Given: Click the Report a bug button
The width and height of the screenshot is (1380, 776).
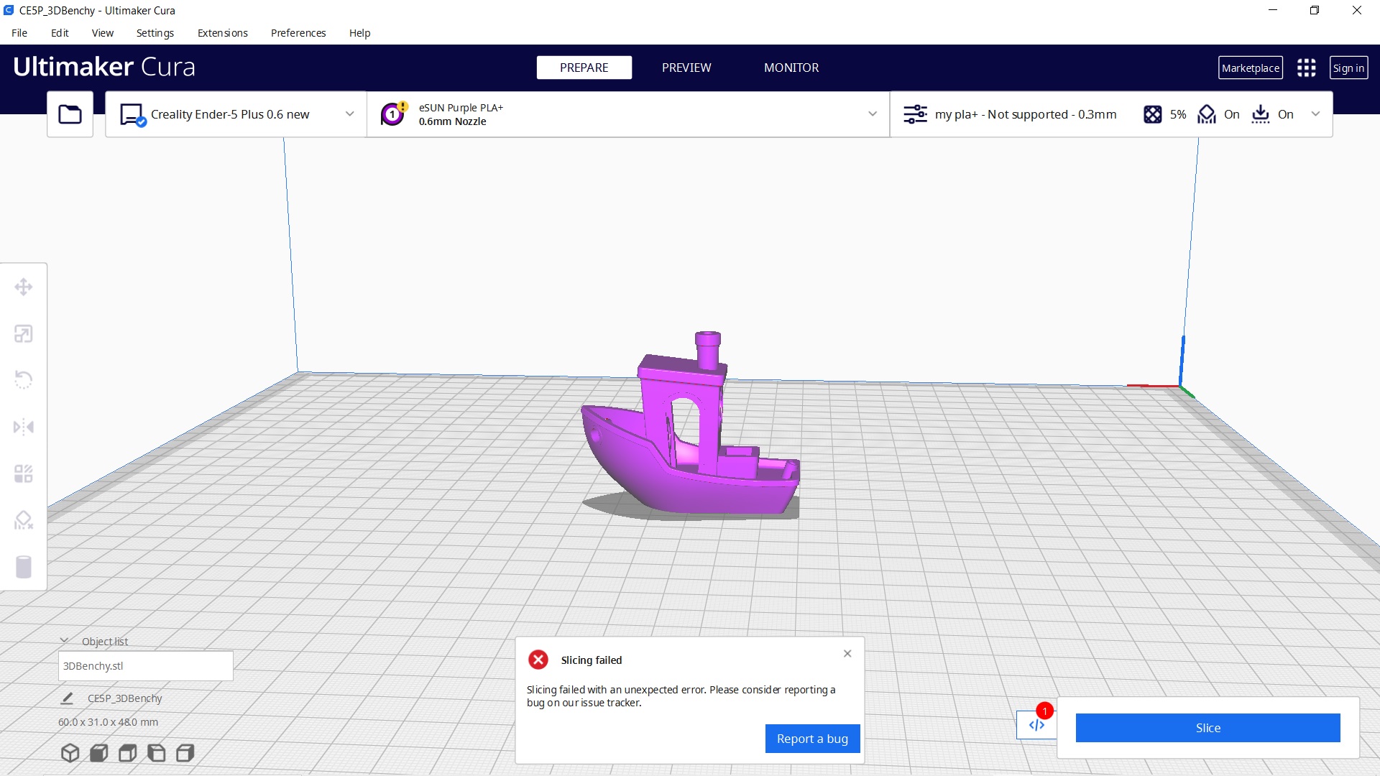Looking at the screenshot, I should [812, 738].
